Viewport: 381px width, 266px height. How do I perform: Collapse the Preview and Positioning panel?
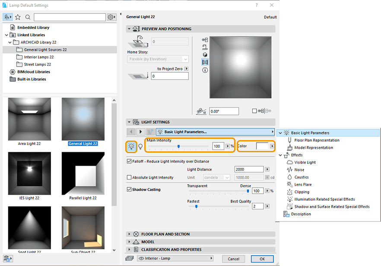(x=129, y=29)
